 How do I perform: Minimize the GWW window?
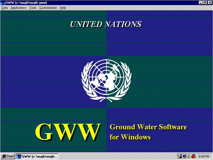201,3
